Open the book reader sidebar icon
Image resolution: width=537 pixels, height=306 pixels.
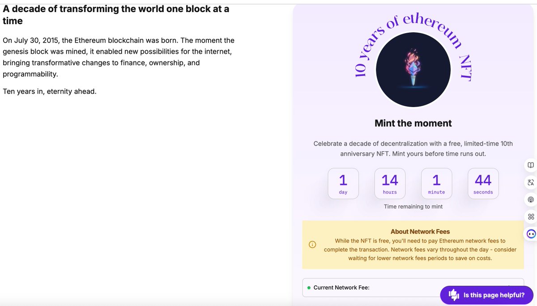531,165
